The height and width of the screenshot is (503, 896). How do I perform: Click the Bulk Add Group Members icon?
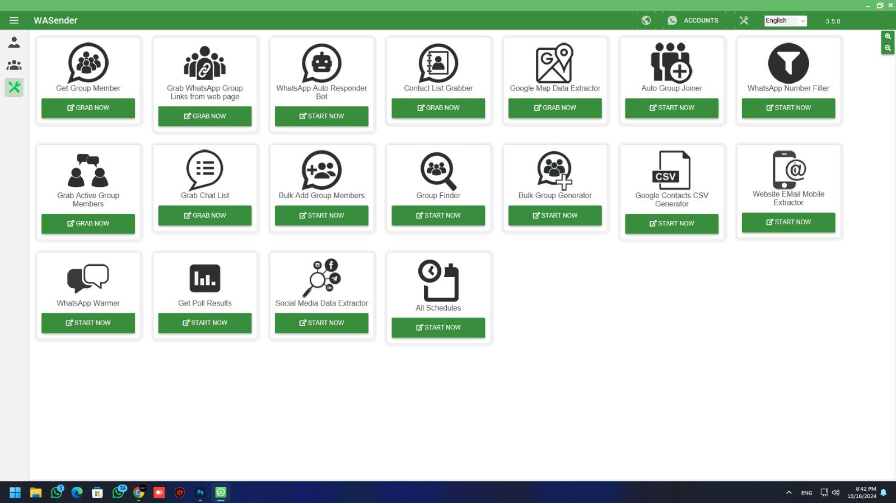321,170
